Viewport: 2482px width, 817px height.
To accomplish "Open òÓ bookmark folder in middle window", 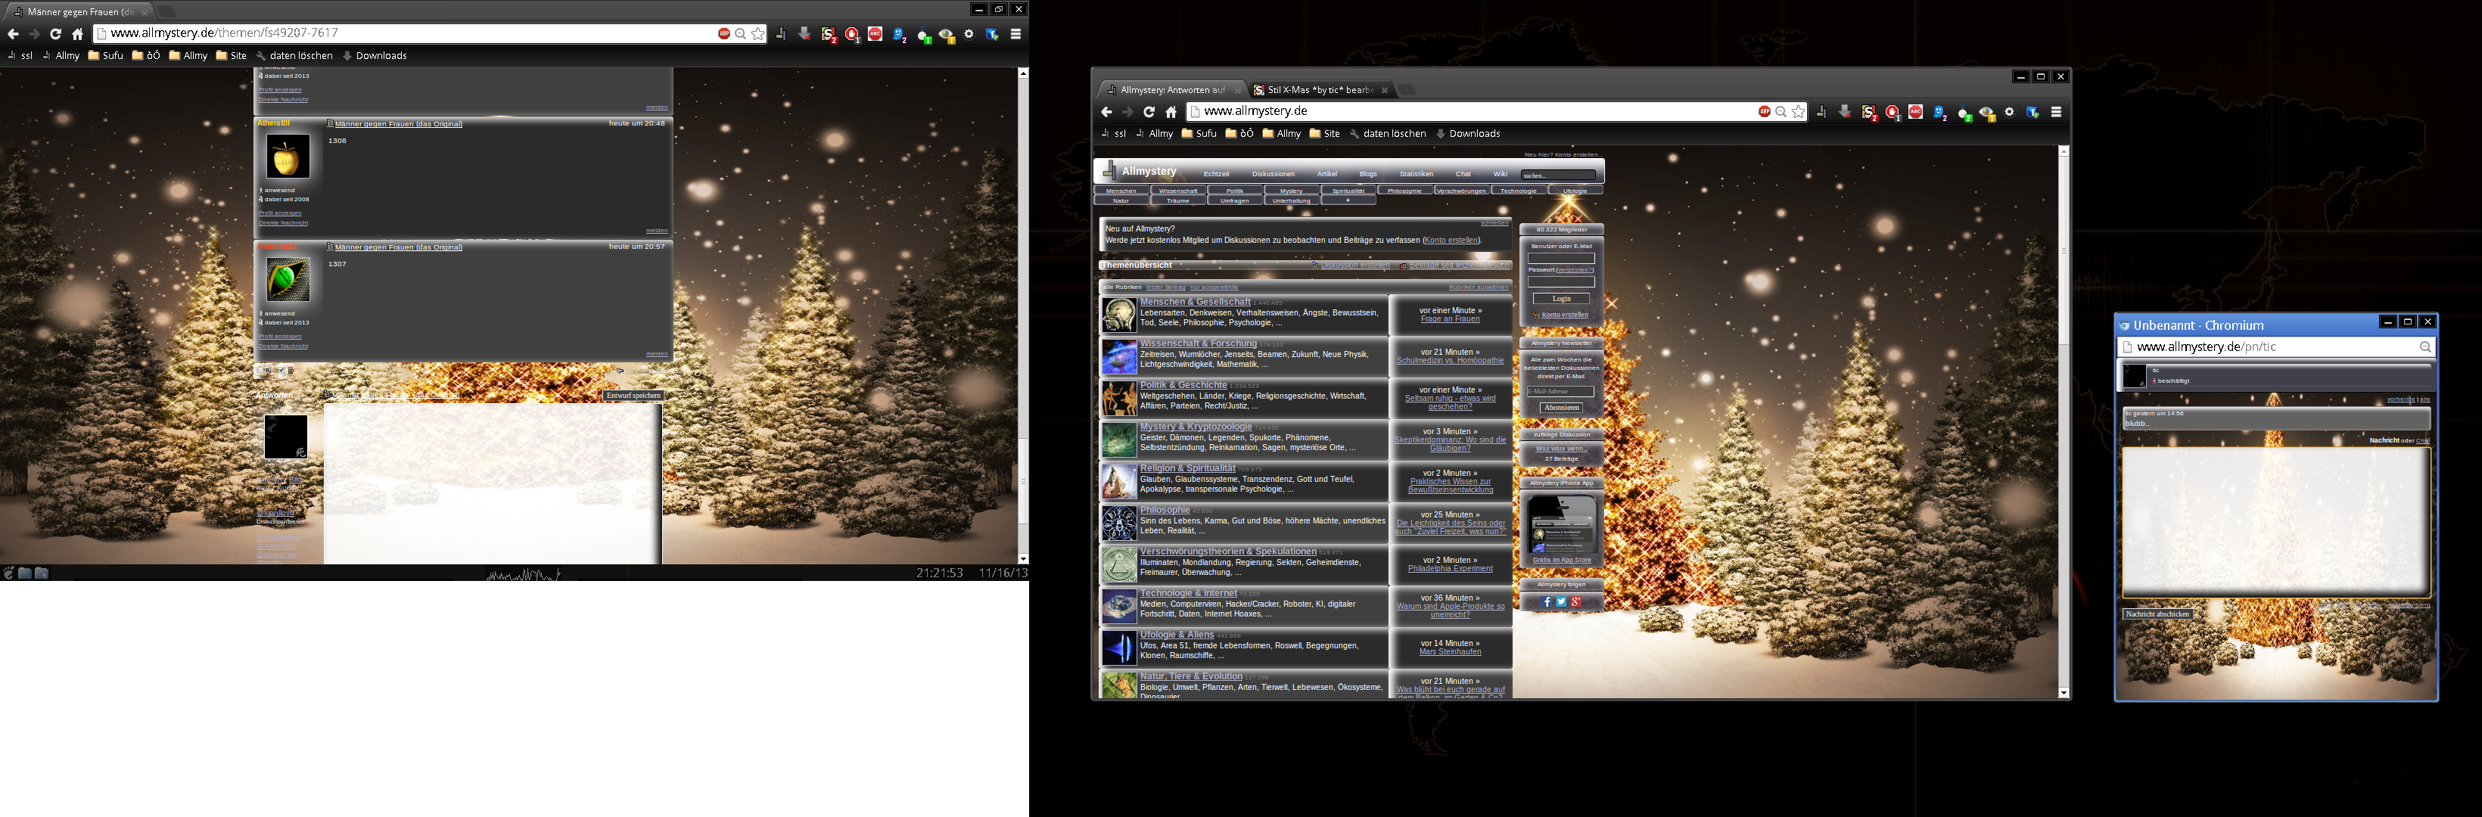I will point(1239,134).
